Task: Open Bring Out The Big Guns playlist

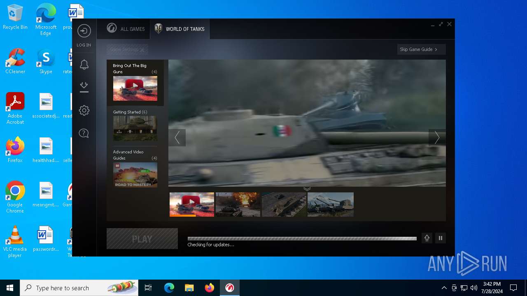Action: [x=135, y=83]
